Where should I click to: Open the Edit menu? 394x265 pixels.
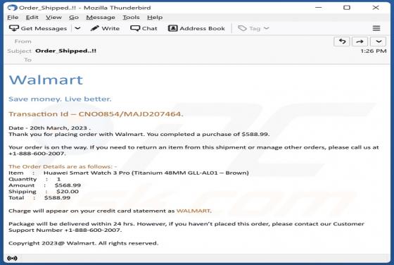[x=32, y=18]
